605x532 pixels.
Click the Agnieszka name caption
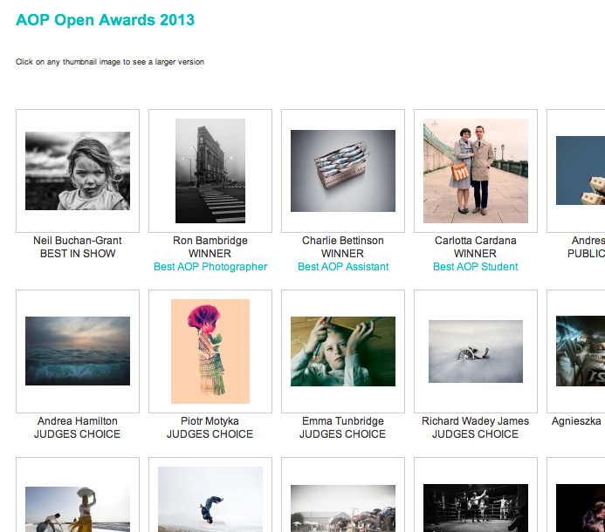[x=578, y=421]
